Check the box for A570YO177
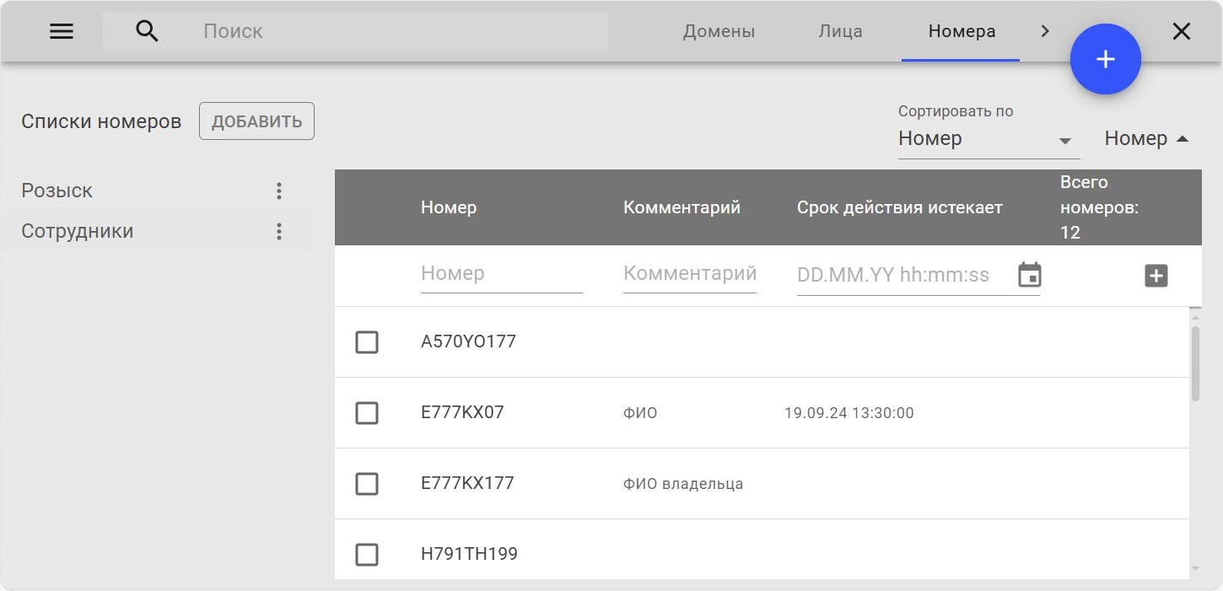 click(x=367, y=342)
